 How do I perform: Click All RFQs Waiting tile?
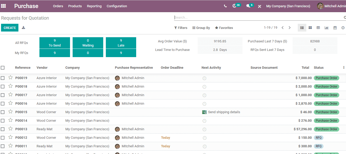(88, 43)
